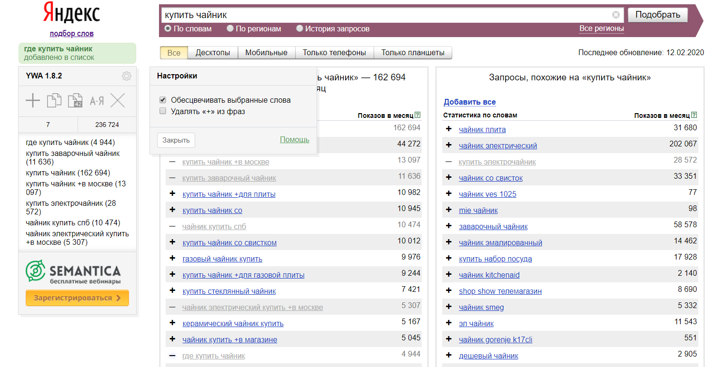Click 'Зарегистрироваться' banner button
The width and height of the screenshot is (715, 367).
click(x=77, y=298)
